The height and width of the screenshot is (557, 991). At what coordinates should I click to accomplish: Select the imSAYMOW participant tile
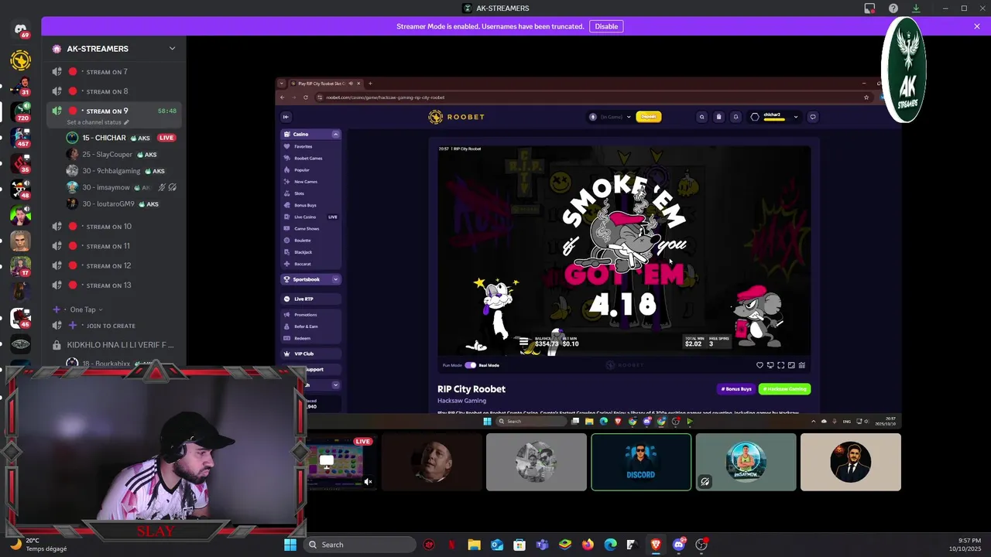point(746,462)
